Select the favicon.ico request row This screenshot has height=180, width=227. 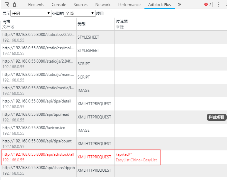coord(38,130)
